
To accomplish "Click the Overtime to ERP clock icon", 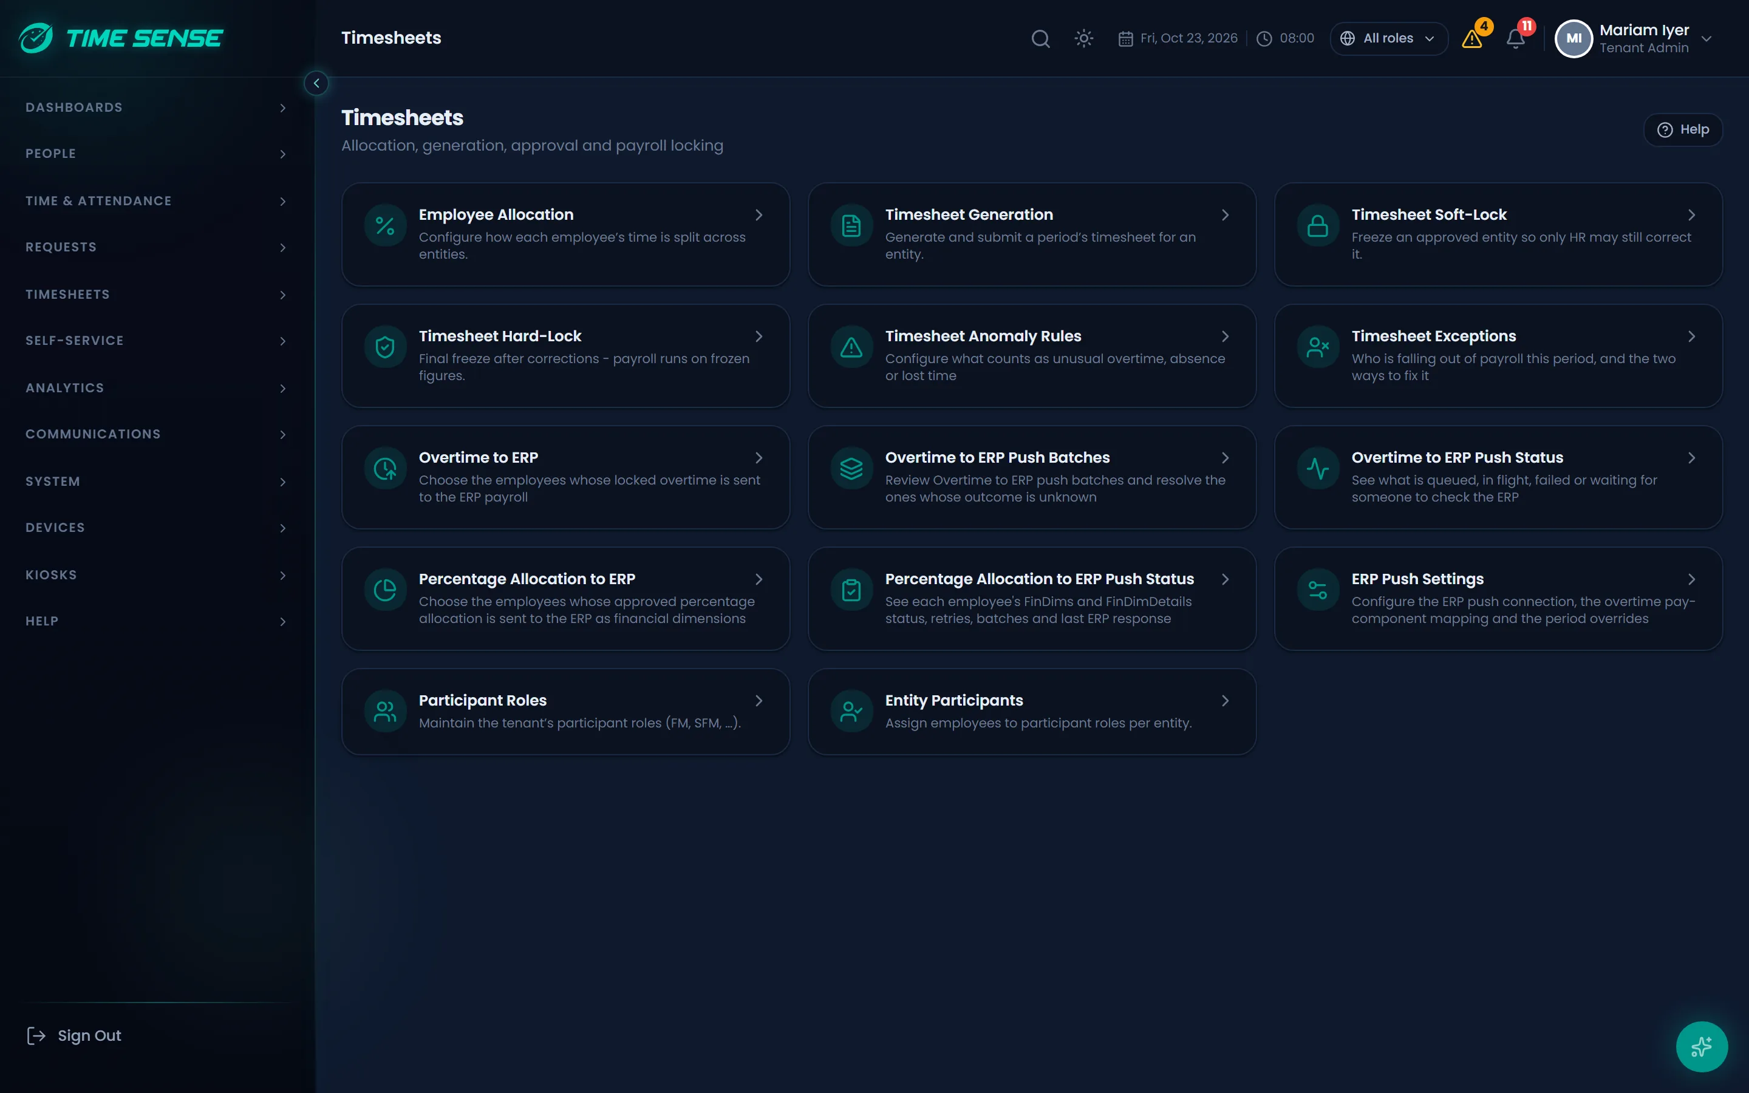I will (385, 469).
